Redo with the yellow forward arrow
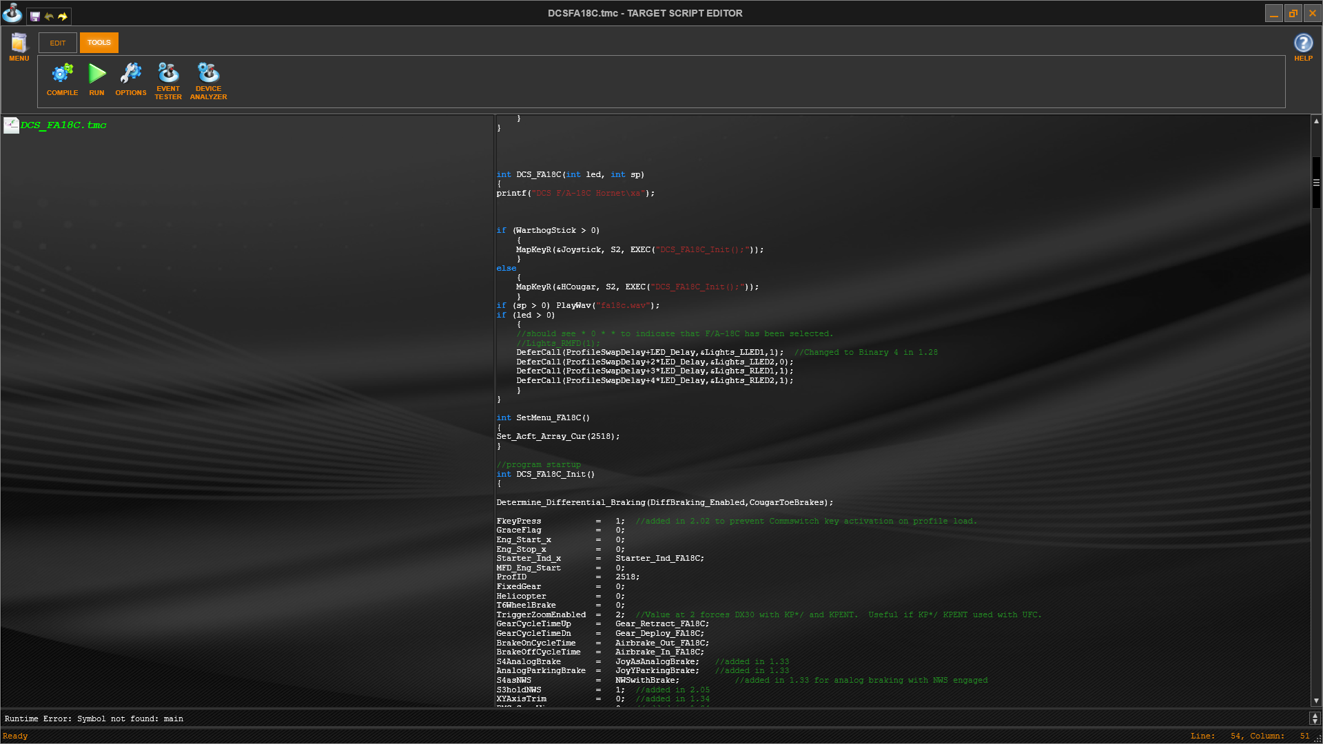This screenshot has width=1323, height=744. click(63, 16)
